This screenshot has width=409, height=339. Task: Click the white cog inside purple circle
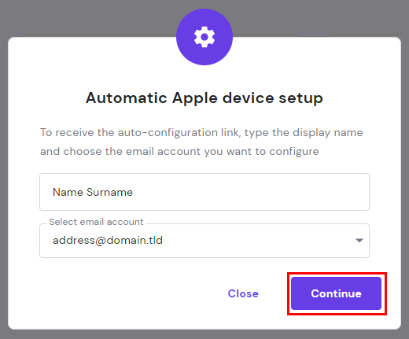[x=204, y=37]
